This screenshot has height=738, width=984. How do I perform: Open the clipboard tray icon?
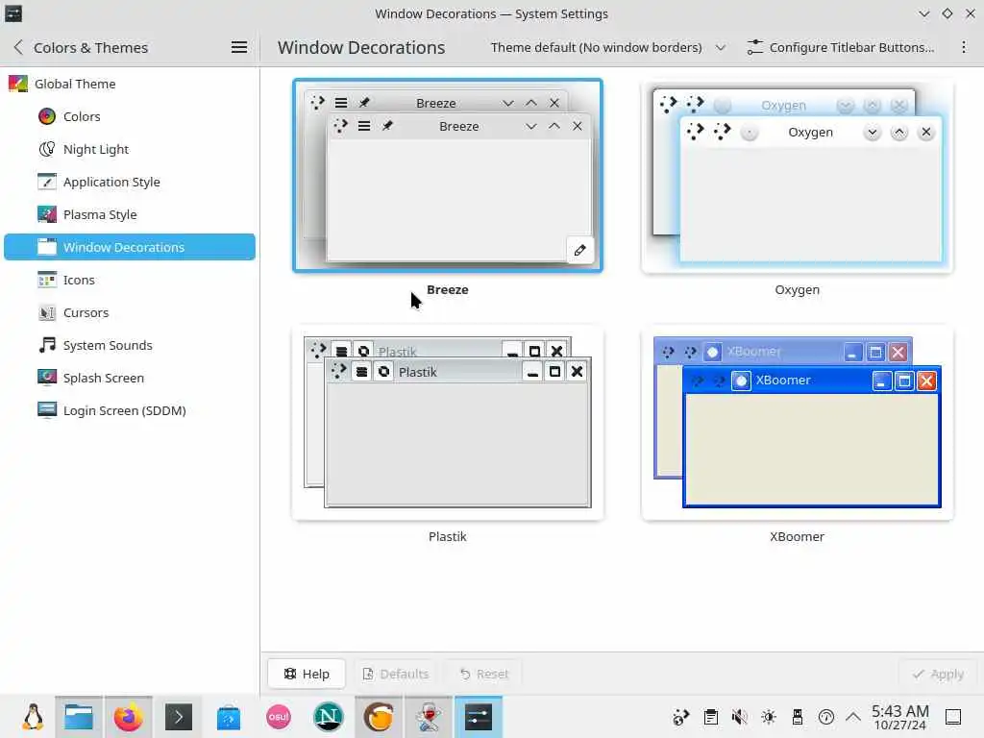click(x=710, y=717)
